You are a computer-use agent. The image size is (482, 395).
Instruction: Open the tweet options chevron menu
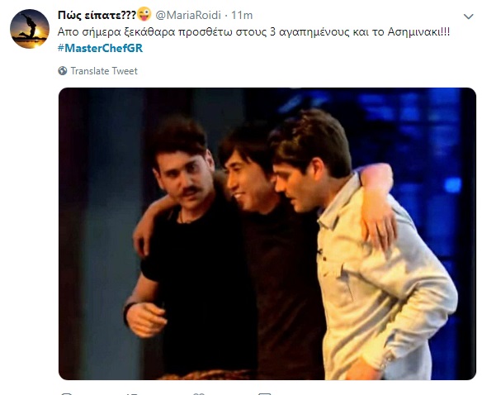point(468,17)
